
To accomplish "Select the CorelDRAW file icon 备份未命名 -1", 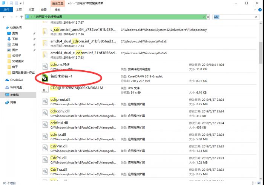I will click(45, 78).
